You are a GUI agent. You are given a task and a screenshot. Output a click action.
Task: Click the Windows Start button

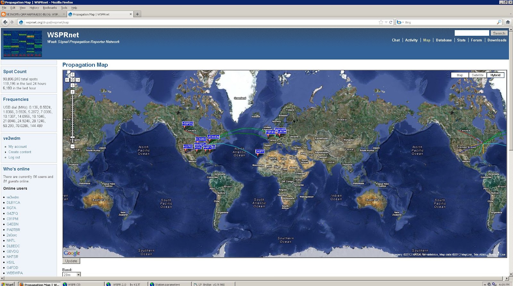pos(8,284)
